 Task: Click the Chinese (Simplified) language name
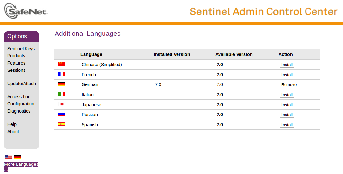102,65
